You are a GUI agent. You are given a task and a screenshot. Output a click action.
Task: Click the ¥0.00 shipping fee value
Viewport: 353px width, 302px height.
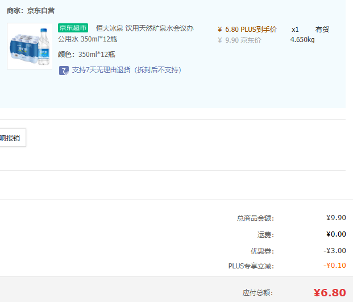(x=336, y=234)
